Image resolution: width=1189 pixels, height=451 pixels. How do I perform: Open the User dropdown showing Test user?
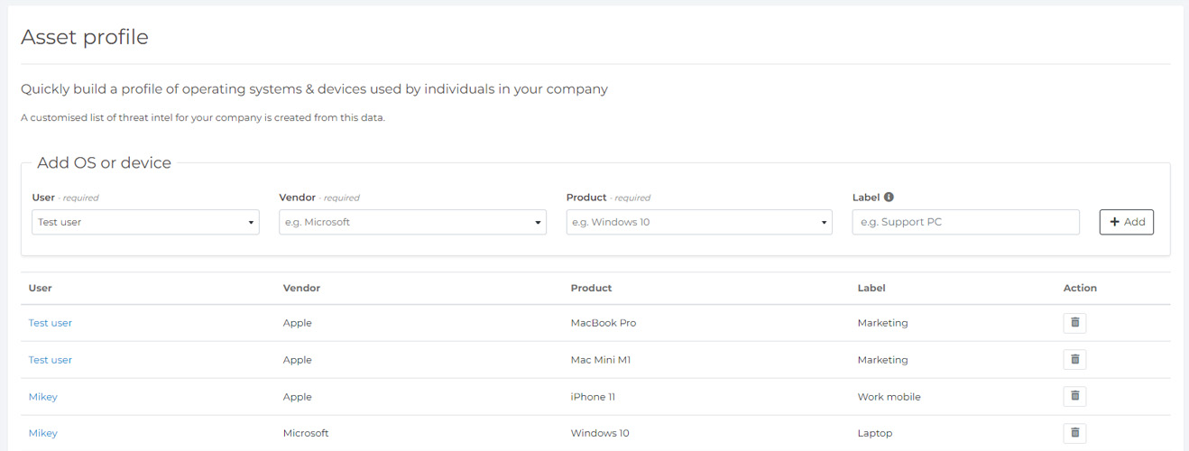[x=145, y=222]
